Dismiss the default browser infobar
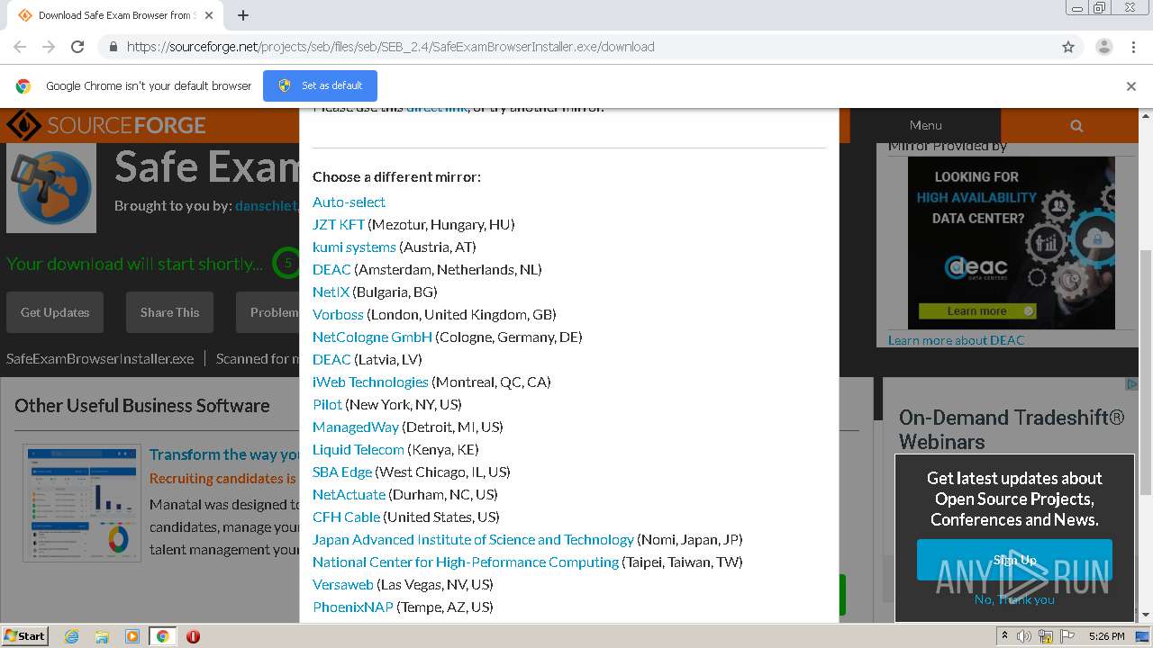1153x648 pixels. coord(1130,86)
